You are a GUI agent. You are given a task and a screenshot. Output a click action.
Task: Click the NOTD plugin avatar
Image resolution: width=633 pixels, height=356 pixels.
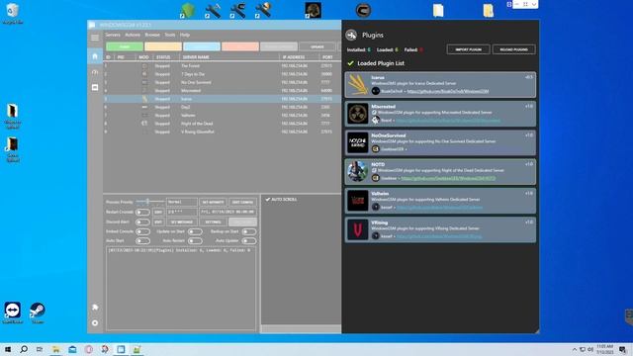(358, 171)
